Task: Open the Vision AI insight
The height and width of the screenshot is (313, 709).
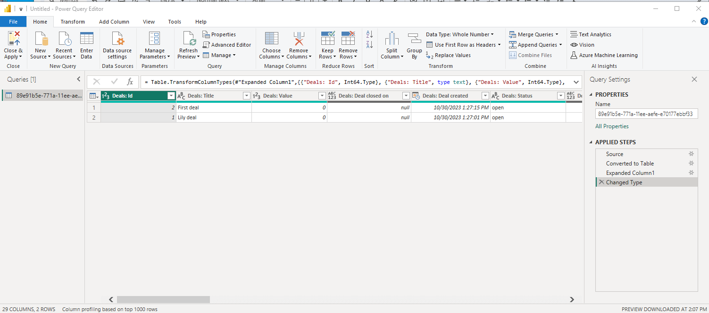Action: [x=583, y=45]
